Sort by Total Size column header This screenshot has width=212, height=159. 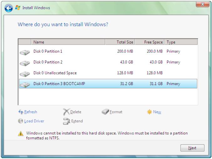click(x=120, y=42)
